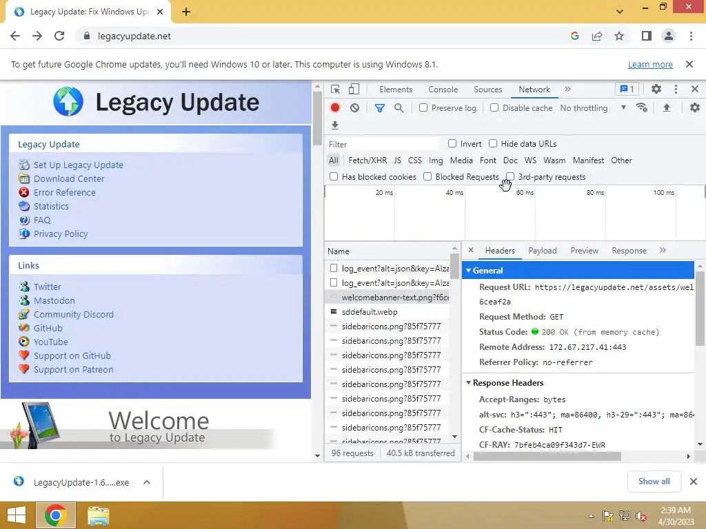Toggle the device toolbar icon
706x529 pixels.
tap(354, 89)
